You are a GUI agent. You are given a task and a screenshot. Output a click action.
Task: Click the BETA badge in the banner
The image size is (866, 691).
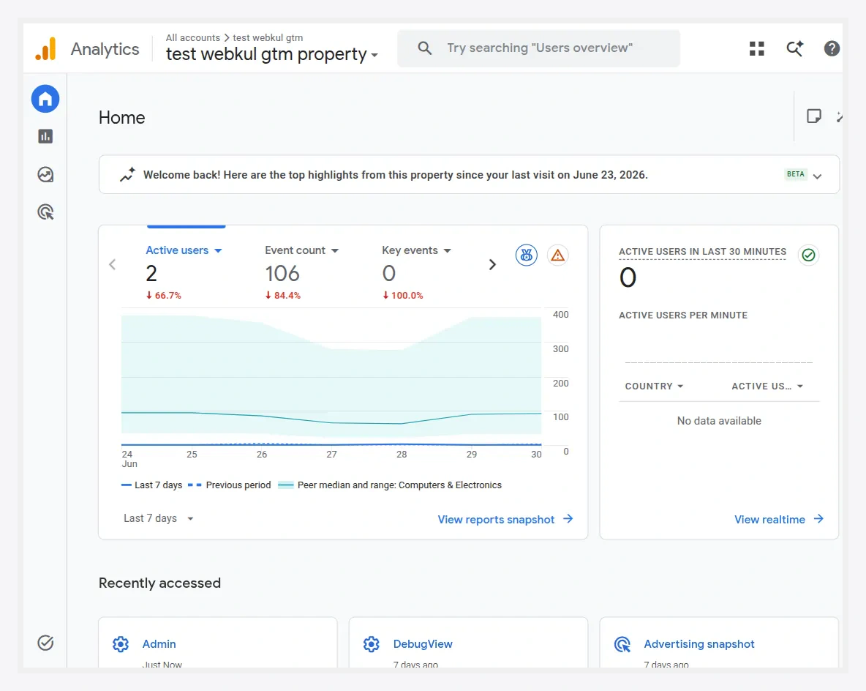[x=795, y=174]
